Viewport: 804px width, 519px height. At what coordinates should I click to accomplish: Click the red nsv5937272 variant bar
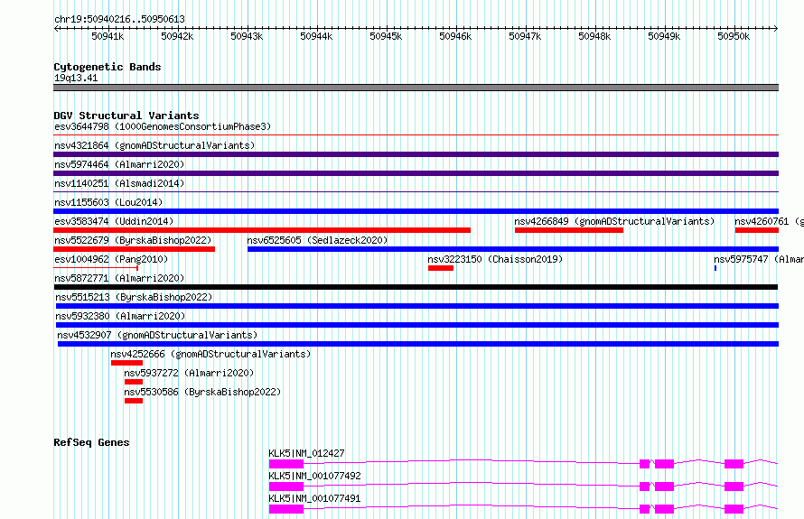click(x=134, y=382)
